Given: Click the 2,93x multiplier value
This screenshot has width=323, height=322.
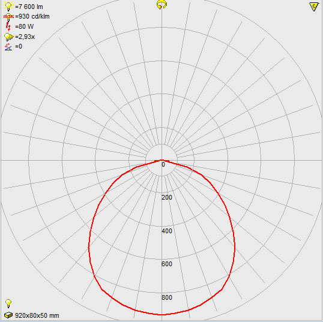Looking at the screenshot, I should tap(25, 37).
